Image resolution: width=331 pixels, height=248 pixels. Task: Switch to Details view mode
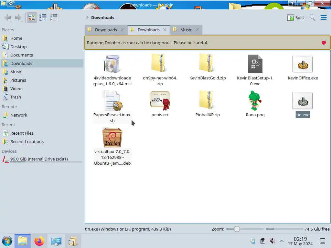54,17
